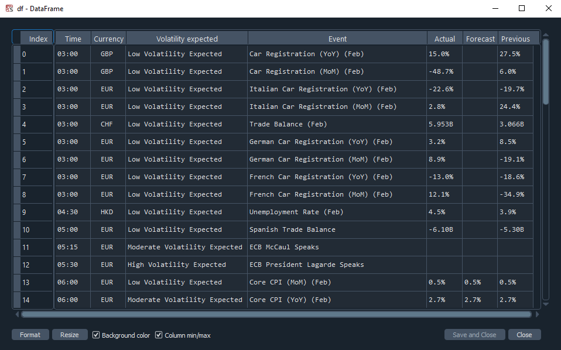Image resolution: width=561 pixels, height=350 pixels.
Task: Click the scroll right arrow of horizontal scrollbar
Action: 536,314
